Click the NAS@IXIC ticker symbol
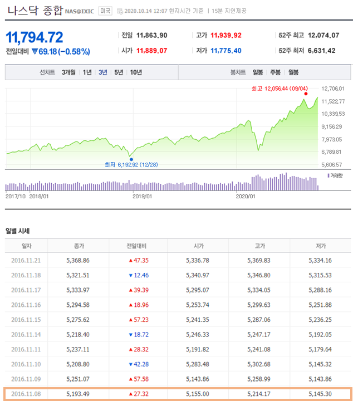Screen dimensions: 353x401 [80, 12]
